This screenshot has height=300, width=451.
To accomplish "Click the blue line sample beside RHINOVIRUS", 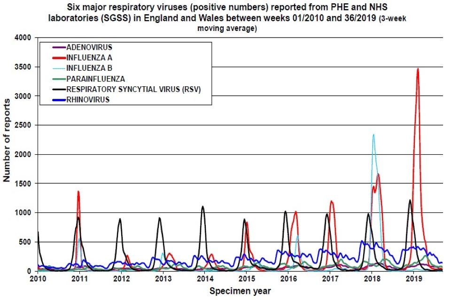I will pyautogui.click(x=59, y=99).
